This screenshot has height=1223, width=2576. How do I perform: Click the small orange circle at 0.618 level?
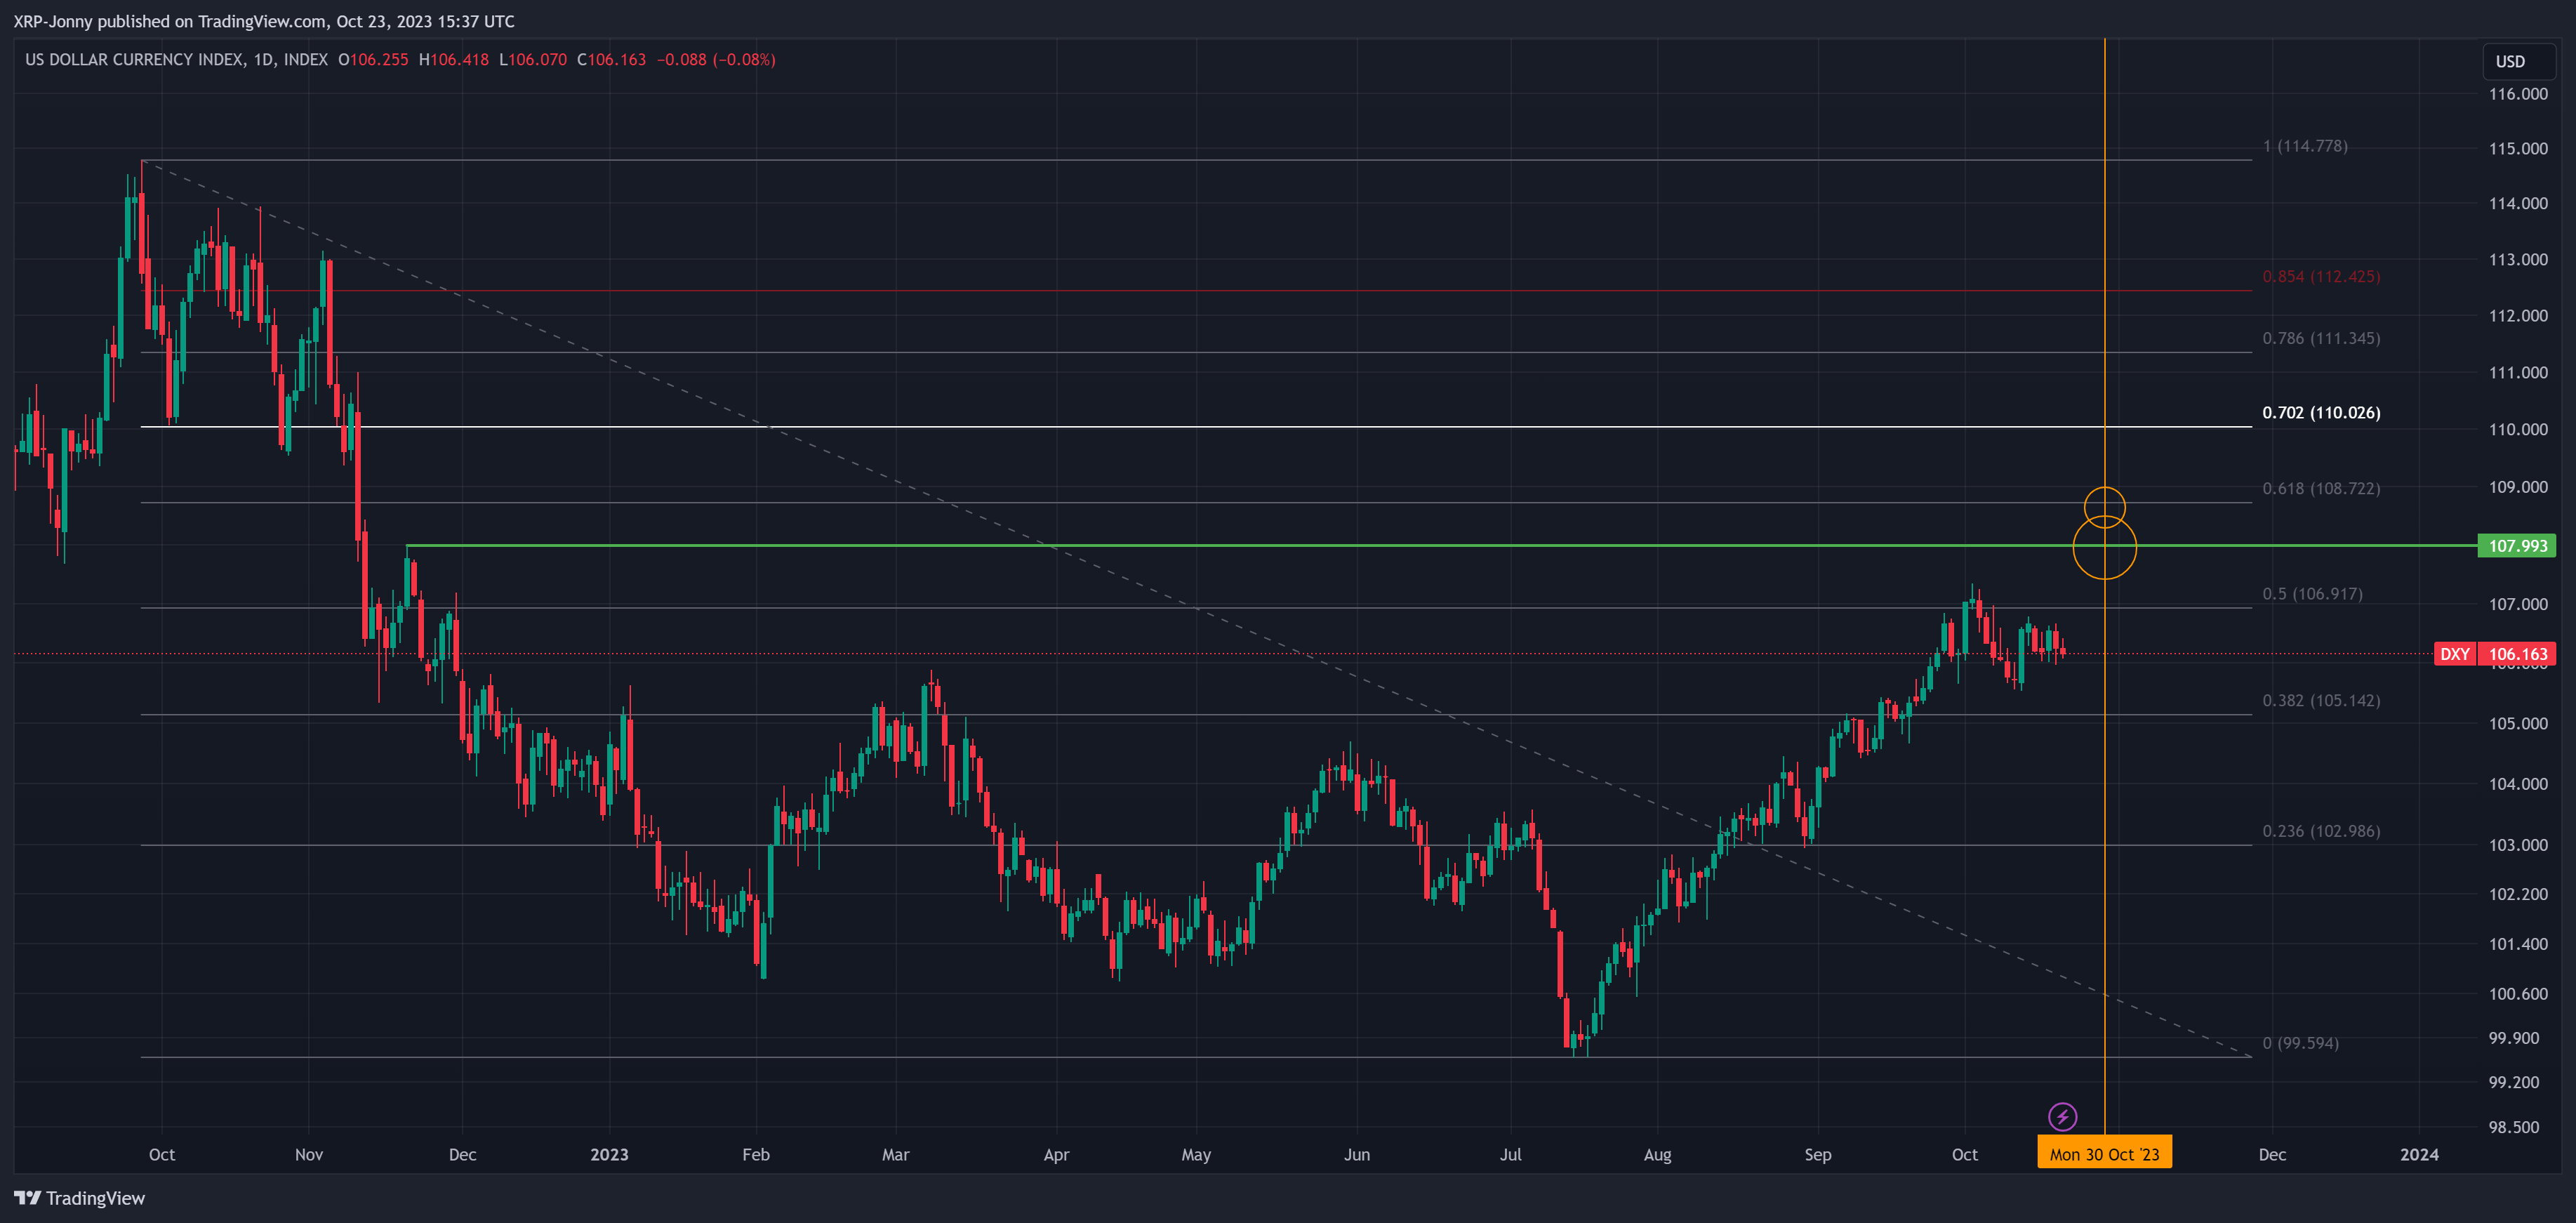2104,507
